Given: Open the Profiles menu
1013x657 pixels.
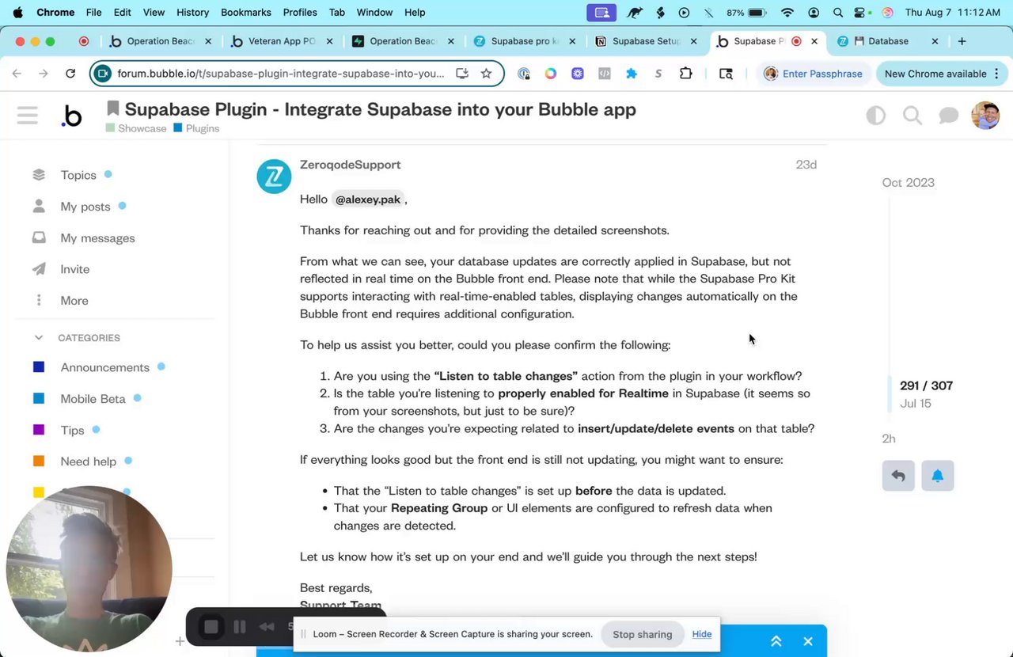Looking at the screenshot, I should click(300, 13).
